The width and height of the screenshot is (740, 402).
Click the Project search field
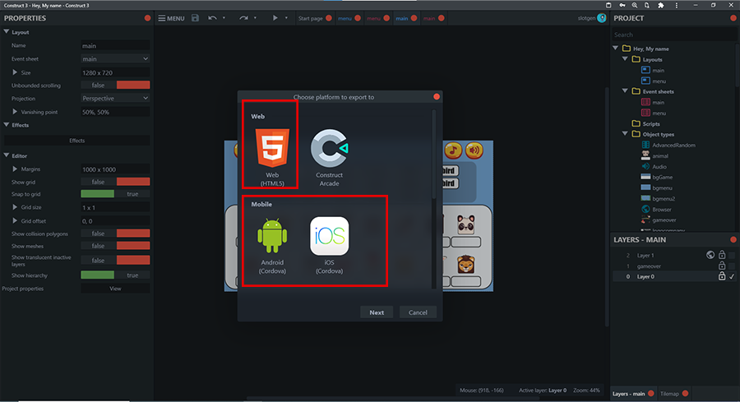(673, 35)
